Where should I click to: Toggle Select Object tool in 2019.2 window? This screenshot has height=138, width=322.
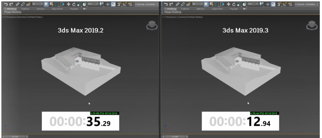pos(46,4)
